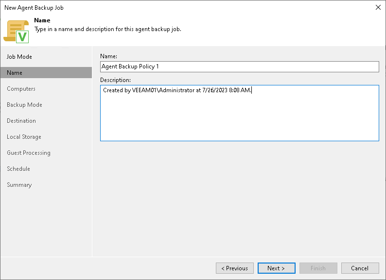
Task: Go to the Schedule step
Action: click(18, 169)
